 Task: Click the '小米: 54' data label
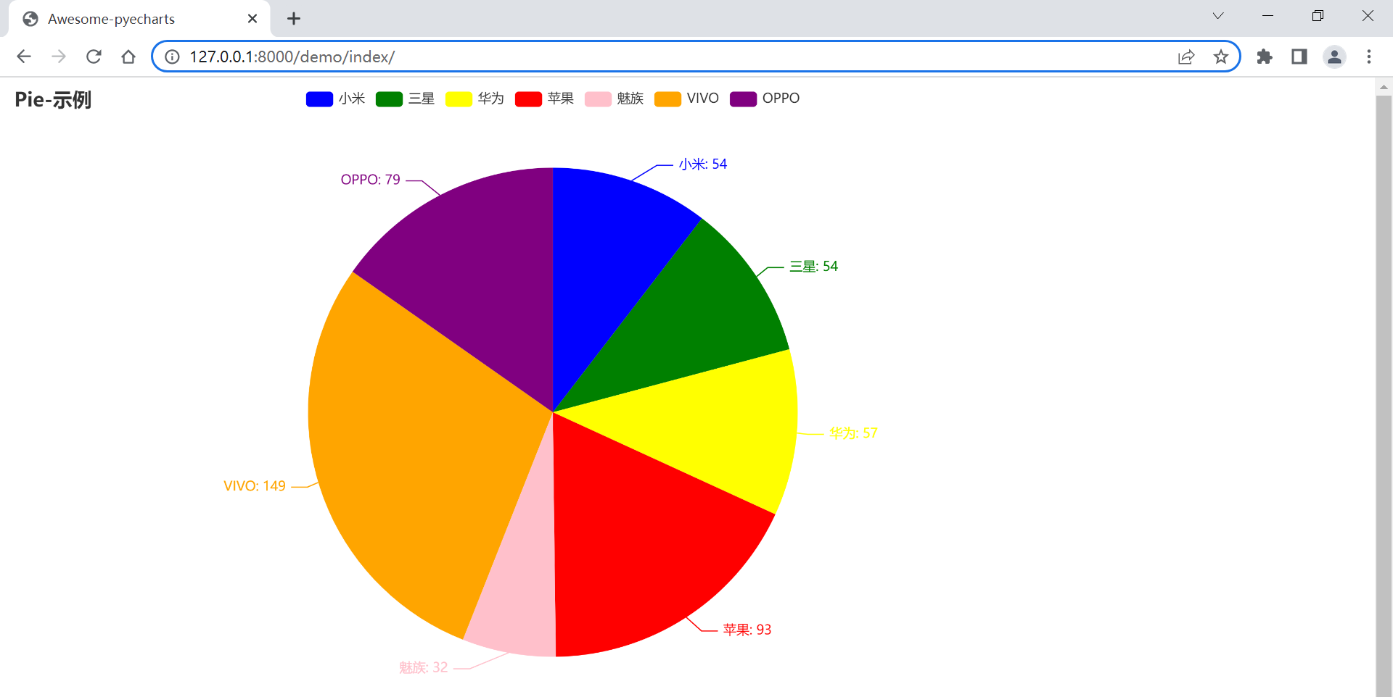point(702,164)
